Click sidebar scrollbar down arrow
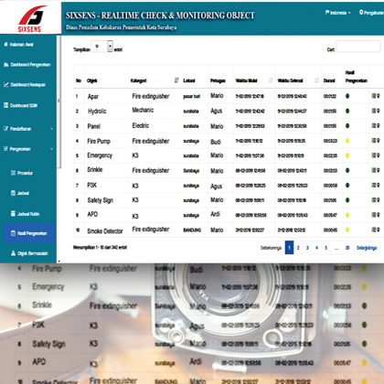Screen dimensions: 384x384 click(59, 261)
